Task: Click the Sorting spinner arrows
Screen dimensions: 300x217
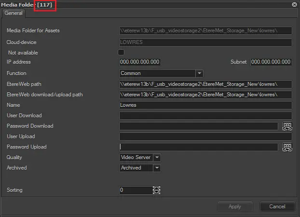Action: 156,190
